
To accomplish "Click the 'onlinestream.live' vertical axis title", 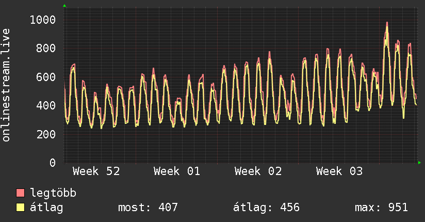I will click(6, 85).
